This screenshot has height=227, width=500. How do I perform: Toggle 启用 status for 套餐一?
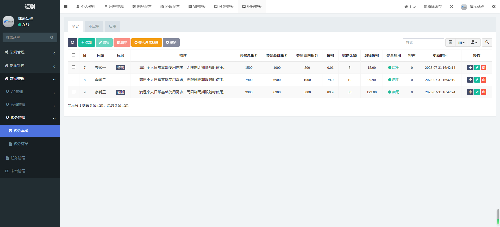(393, 68)
